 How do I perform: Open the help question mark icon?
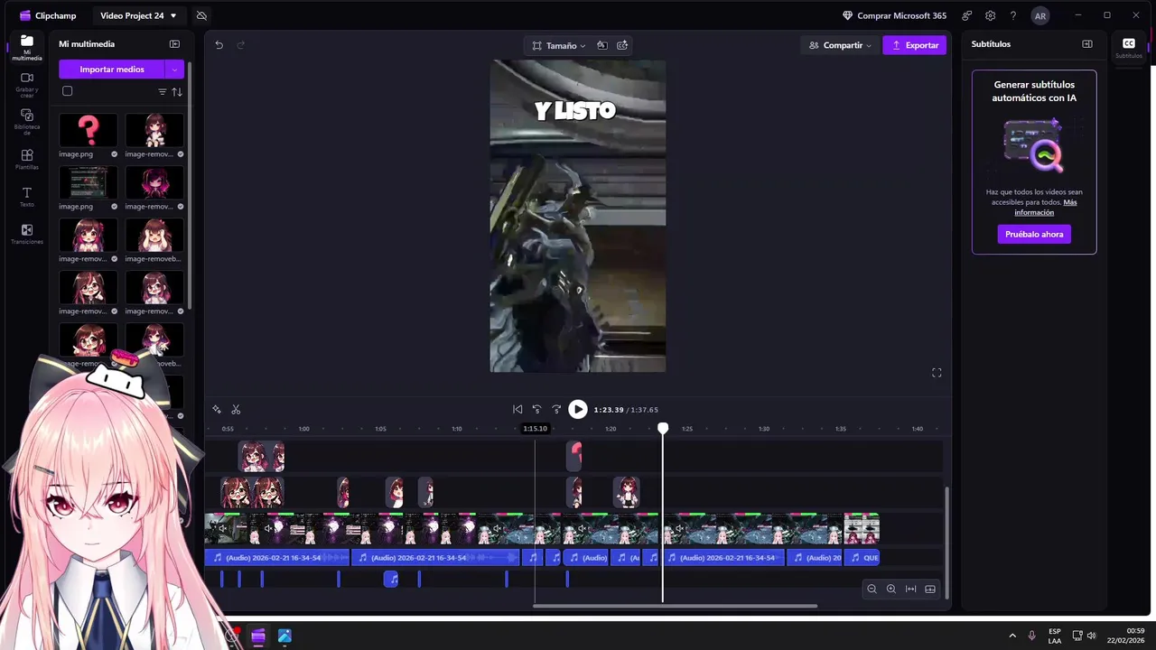pyautogui.click(x=1012, y=15)
